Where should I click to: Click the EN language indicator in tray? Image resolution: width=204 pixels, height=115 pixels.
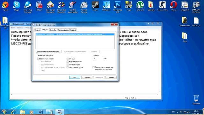coord(173,112)
